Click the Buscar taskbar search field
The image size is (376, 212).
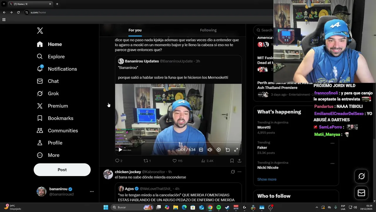(x=132, y=207)
